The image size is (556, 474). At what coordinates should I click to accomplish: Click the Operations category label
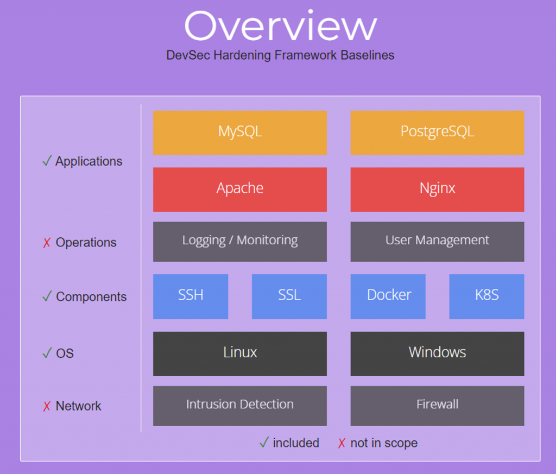pos(86,243)
